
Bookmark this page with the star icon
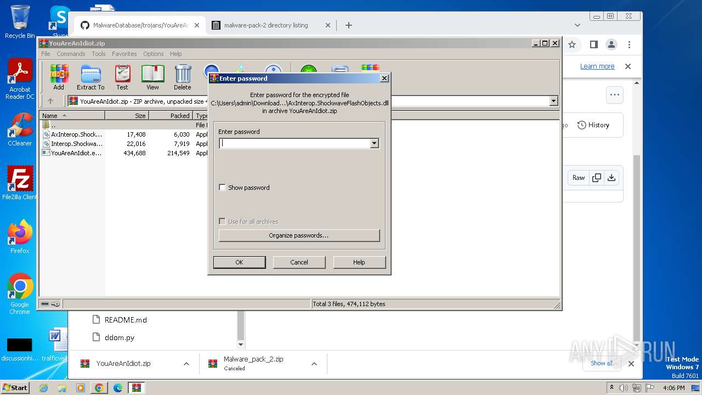click(x=572, y=44)
